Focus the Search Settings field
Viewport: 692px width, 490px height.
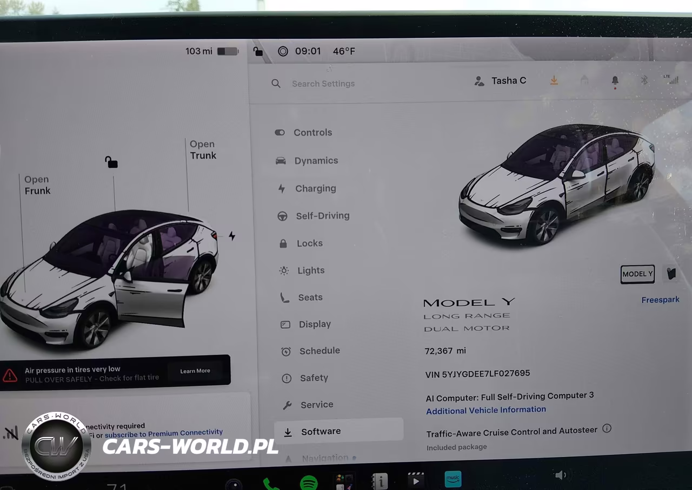[323, 84]
